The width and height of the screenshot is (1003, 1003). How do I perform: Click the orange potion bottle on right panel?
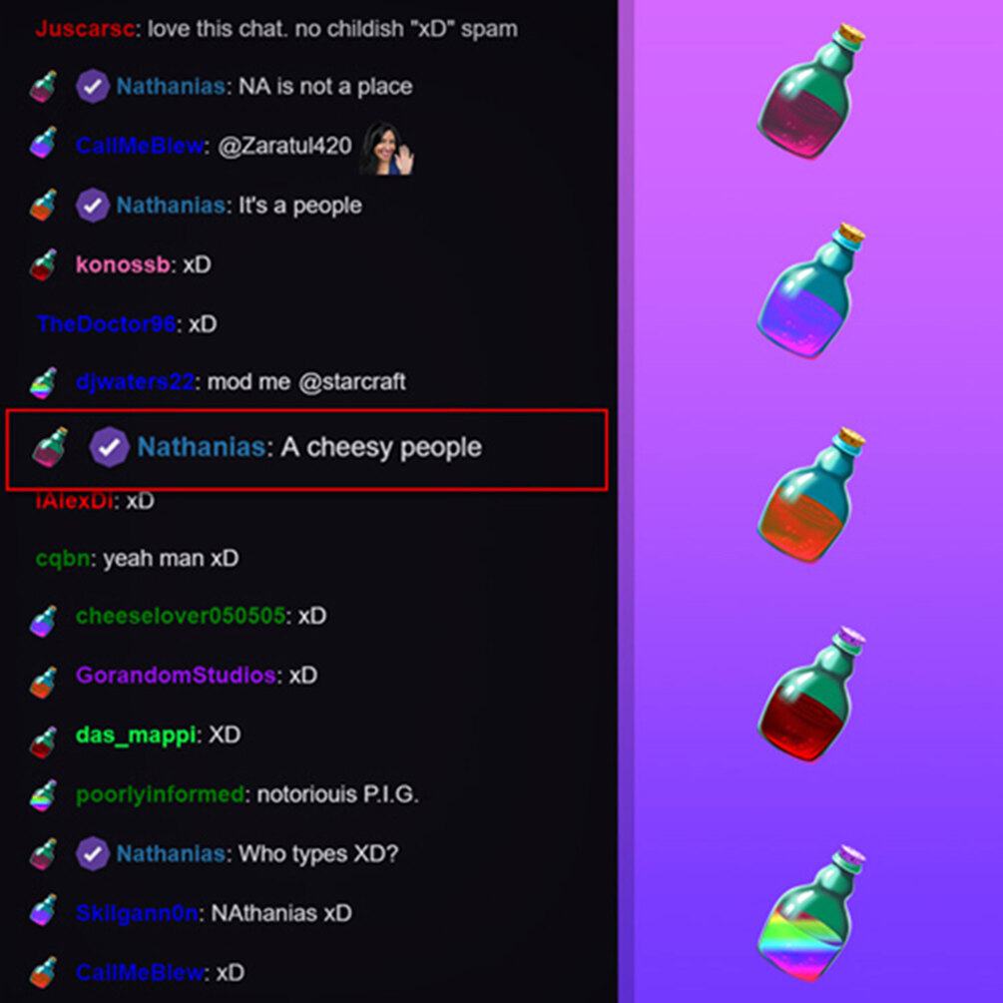(810, 495)
